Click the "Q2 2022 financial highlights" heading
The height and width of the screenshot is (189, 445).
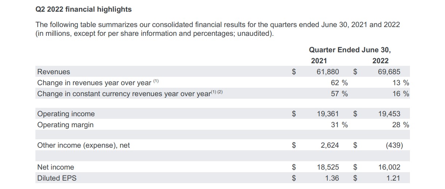coord(83,9)
